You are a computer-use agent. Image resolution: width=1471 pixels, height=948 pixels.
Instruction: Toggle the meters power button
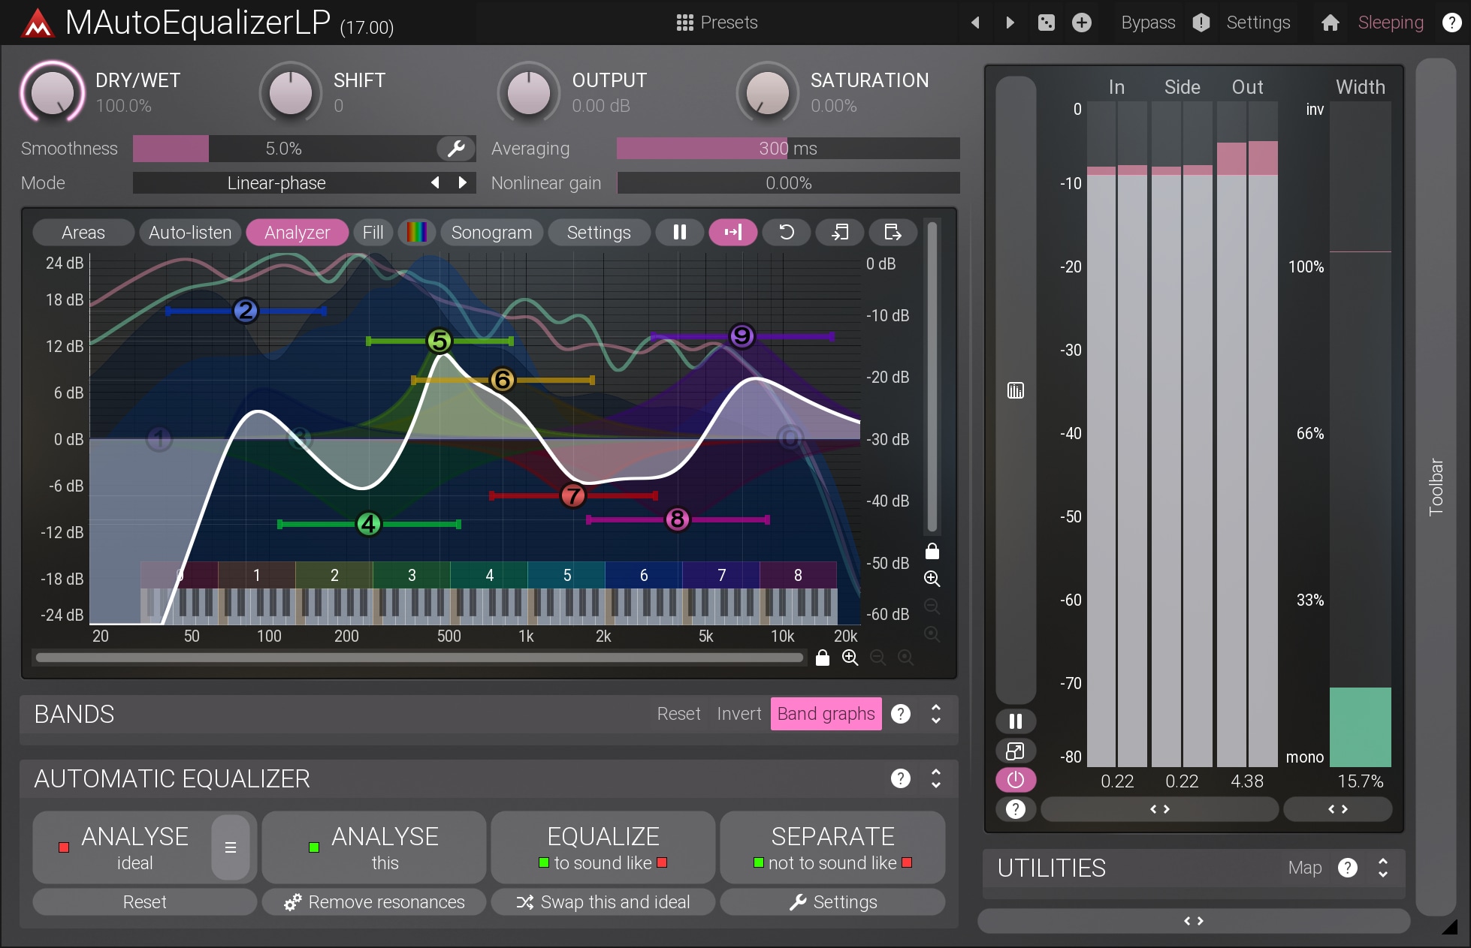point(1015,780)
